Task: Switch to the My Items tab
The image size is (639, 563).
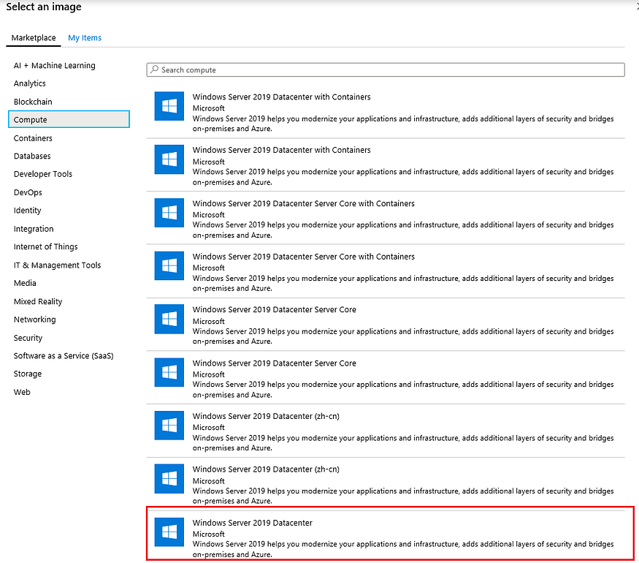Action: pos(84,37)
